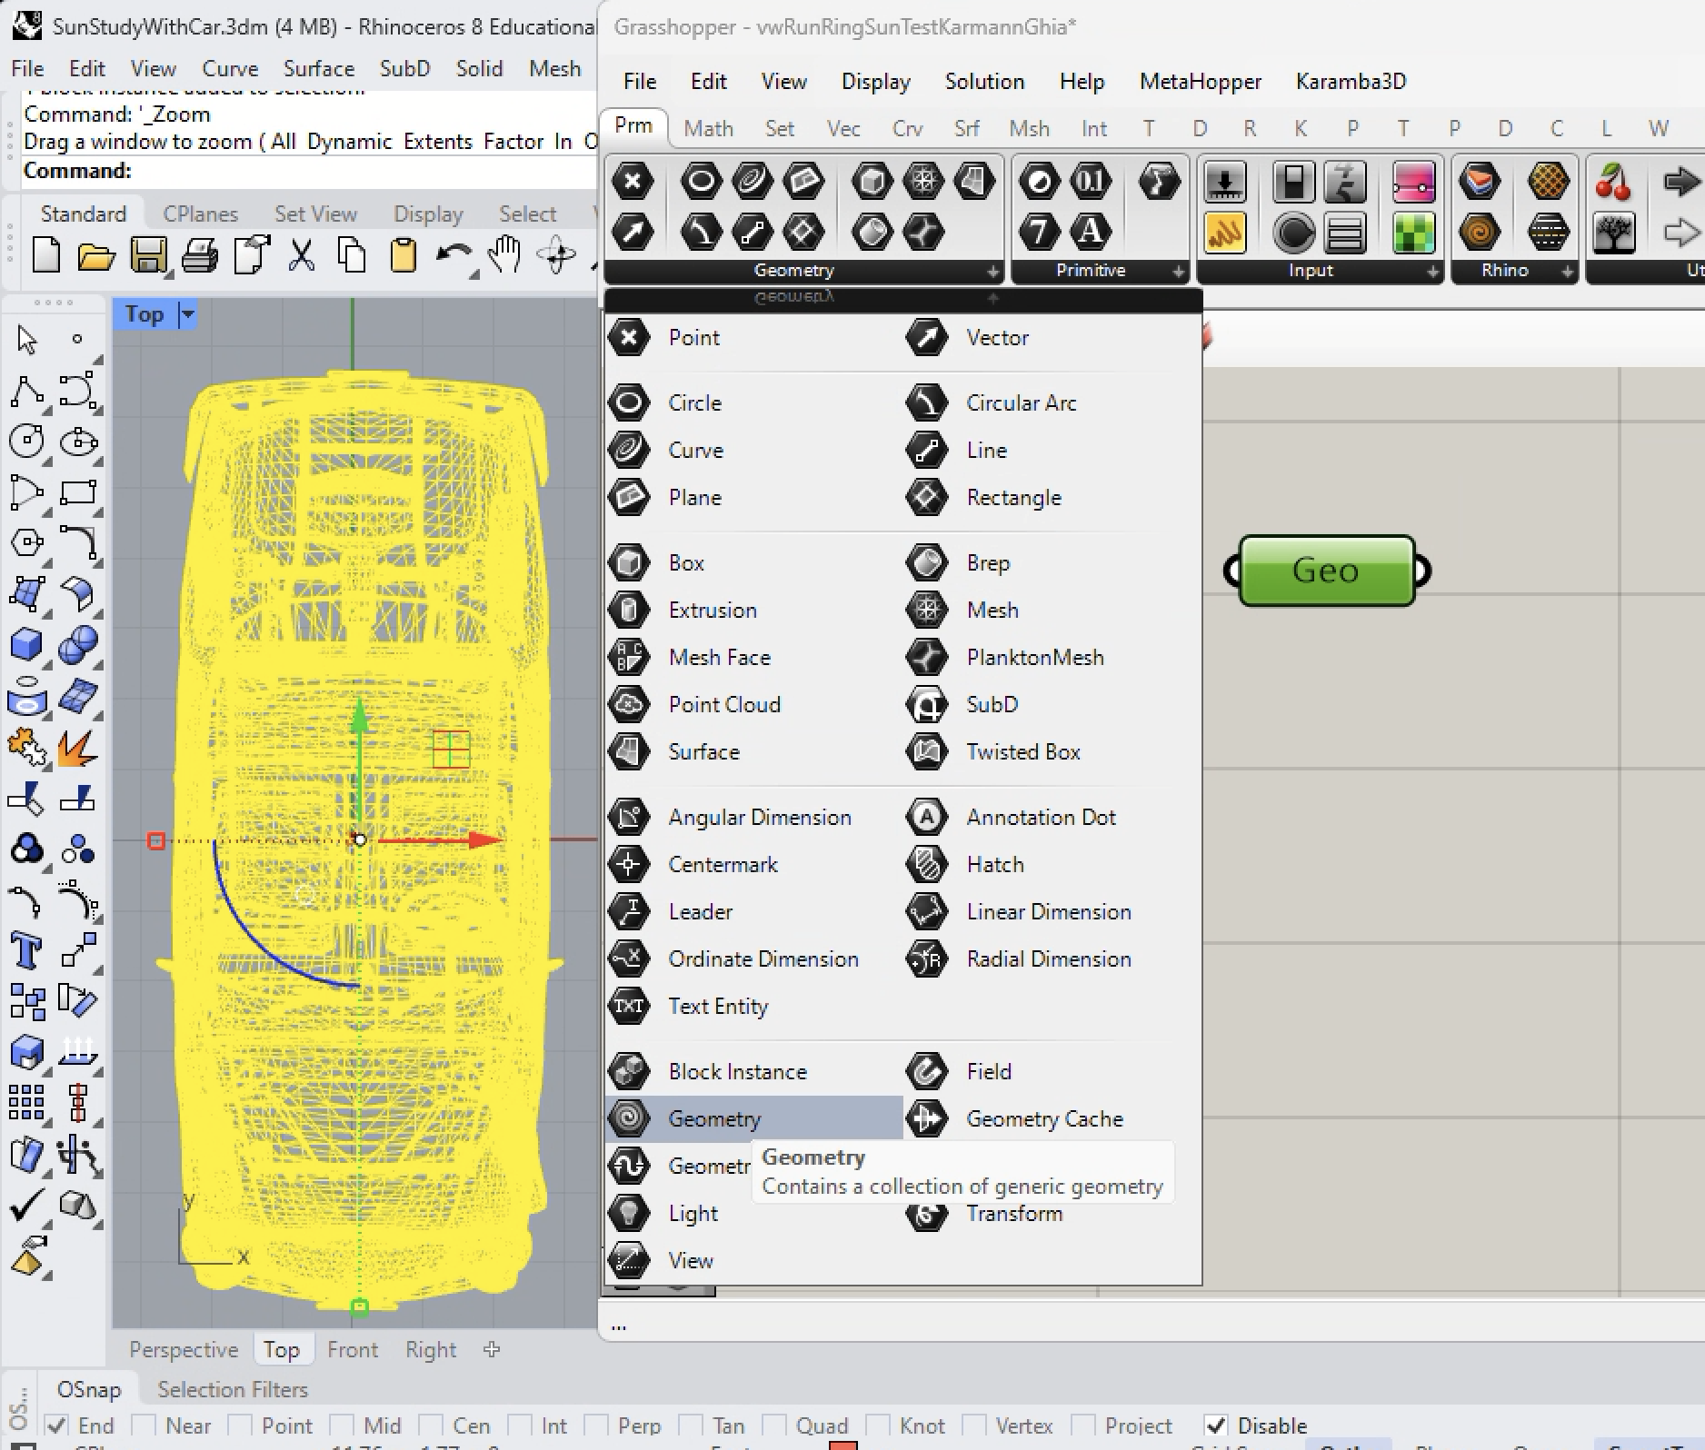Image resolution: width=1705 pixels, height=1450 pixels.
Task: Open the Grasshopper Solution menu
Action: coord(984,82)
